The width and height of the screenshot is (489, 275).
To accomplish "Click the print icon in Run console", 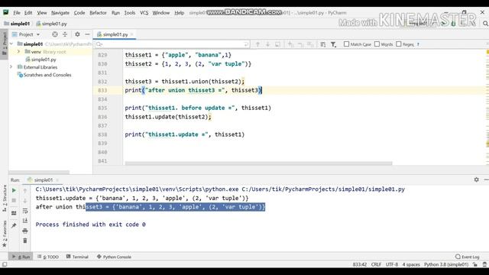I will pos(25,231).
